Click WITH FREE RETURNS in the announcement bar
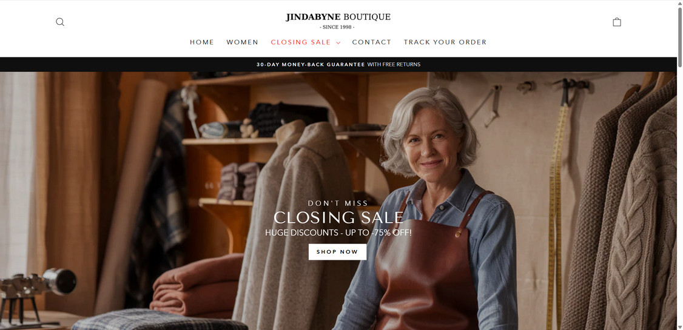 tap(394, 64)
